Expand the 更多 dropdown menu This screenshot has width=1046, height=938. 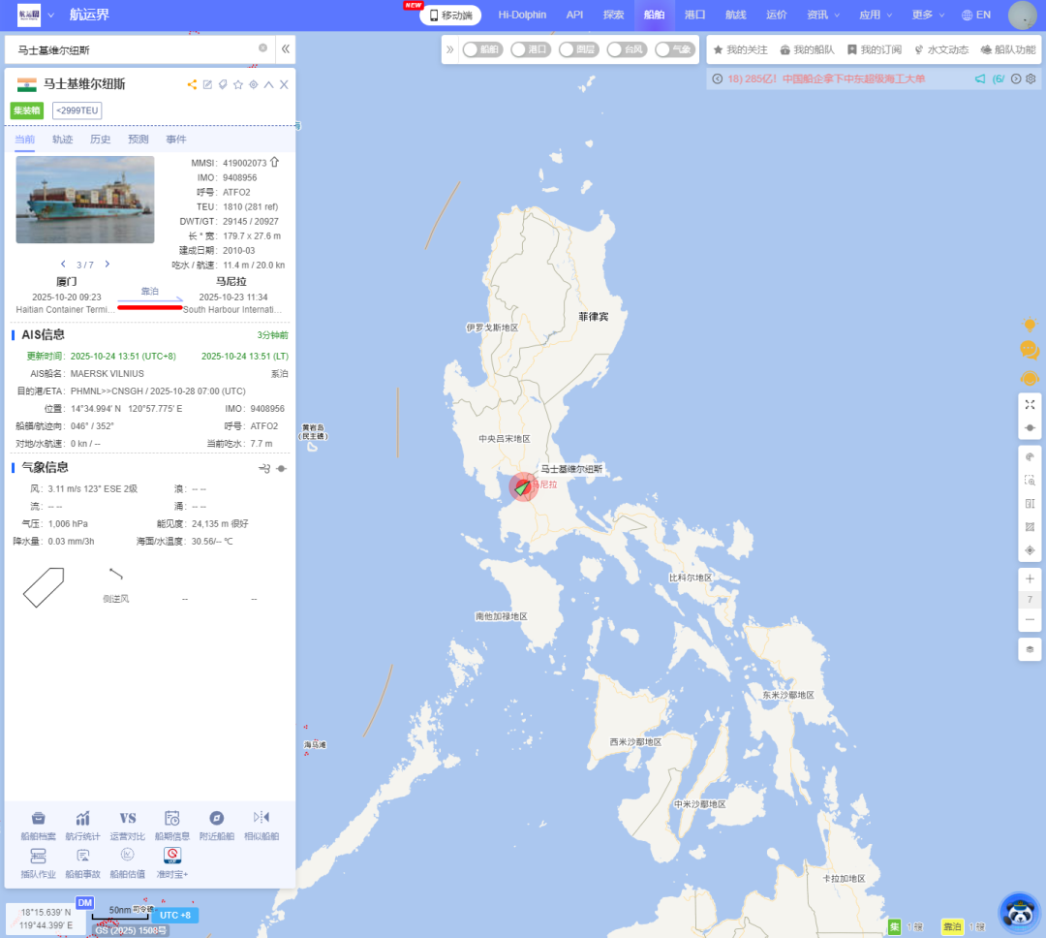click(928, 15)
